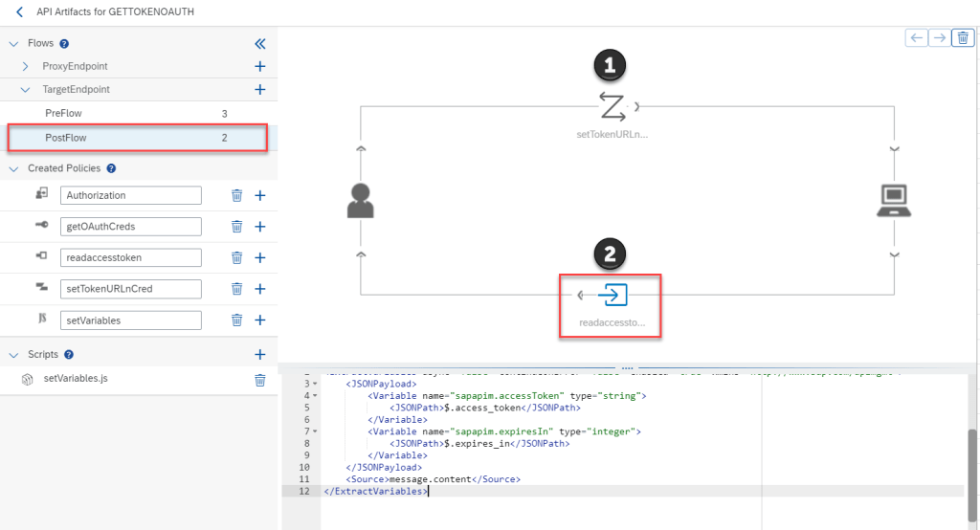Viewport: 980px width, 530px height.
Task: Move policy left with arrow button
Action: 916,37
